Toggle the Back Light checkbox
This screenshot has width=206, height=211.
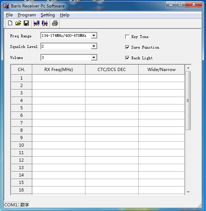127,58
